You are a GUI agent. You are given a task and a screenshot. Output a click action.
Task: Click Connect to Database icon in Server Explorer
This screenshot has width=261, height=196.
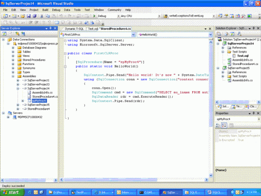[x=17, y=34]
